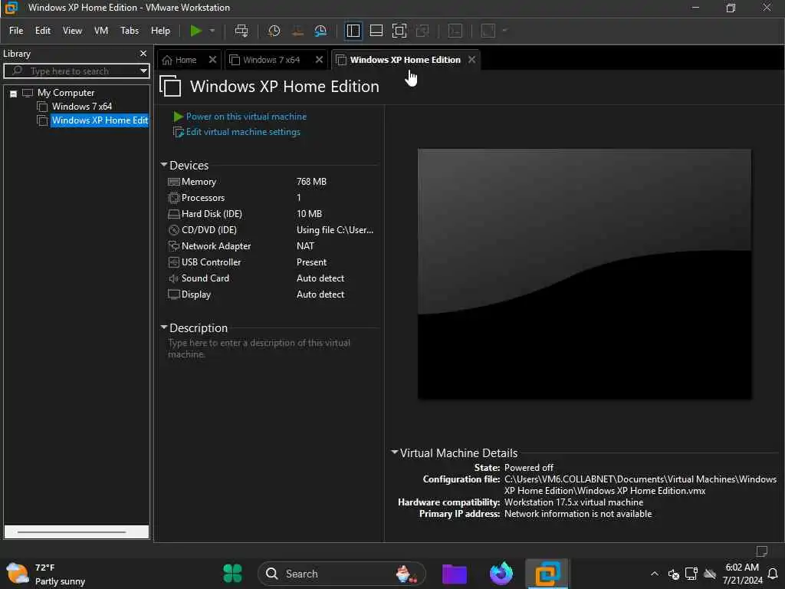Open the weather widget on taskbar
The width and height of the screenshot is (785, 589).
46,574
